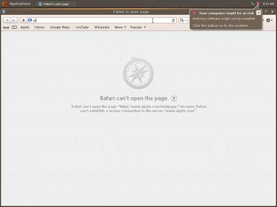Image resolution: width=277 pixels, height=207 pixels.
Task: Click the Safari window title bar icon
Action: point(4,12)
